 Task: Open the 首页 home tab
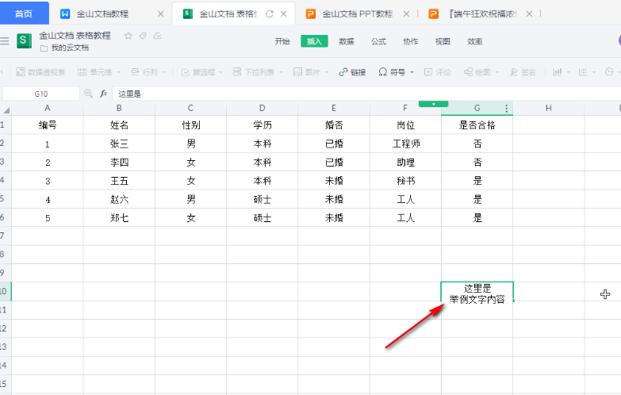coord(24,13)
